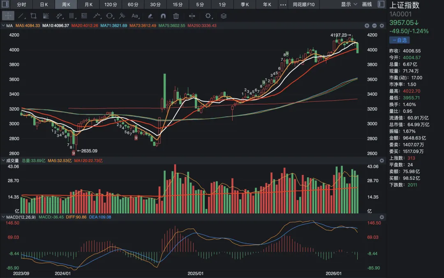444x278 pixels.
Task: Collapse the 成交量 volume panel chevron
Action: coord(3,160)
